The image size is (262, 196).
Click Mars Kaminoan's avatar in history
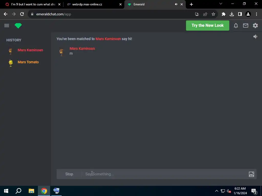(x=10, y=51)
